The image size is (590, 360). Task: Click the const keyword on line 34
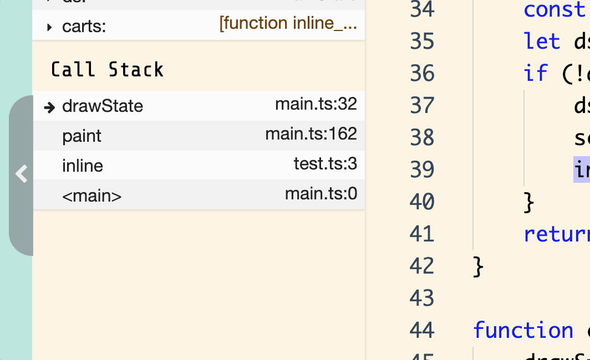(x=555, y=9)
